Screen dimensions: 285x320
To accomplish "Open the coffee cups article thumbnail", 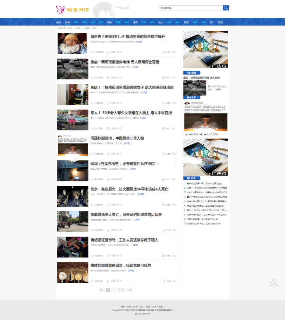I will [x=73, y=272].
